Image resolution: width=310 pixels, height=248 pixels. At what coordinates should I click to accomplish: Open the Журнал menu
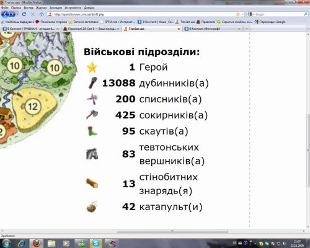[x=42, y=7]
